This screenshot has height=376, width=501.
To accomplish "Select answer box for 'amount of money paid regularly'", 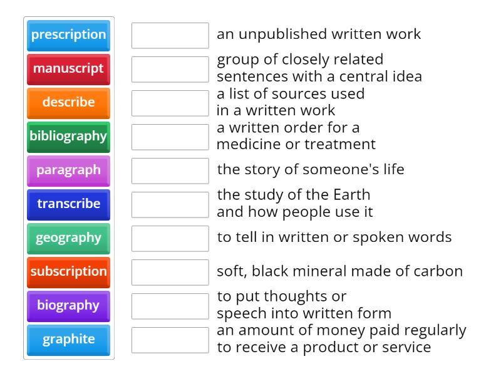I will 170,340.
